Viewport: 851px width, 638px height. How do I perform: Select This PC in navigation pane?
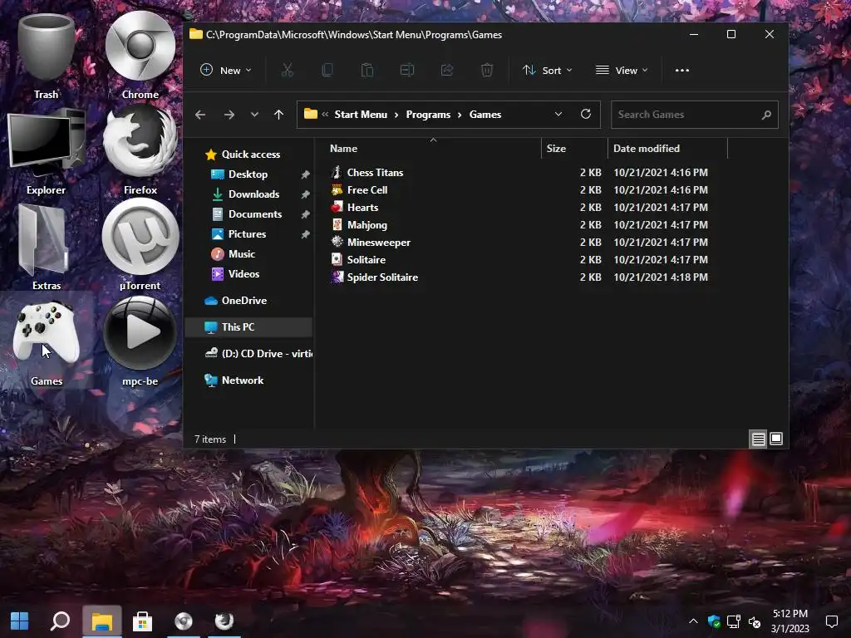pos(249,327)
